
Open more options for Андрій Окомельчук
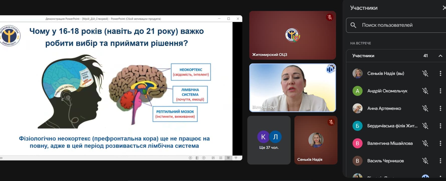440,91
